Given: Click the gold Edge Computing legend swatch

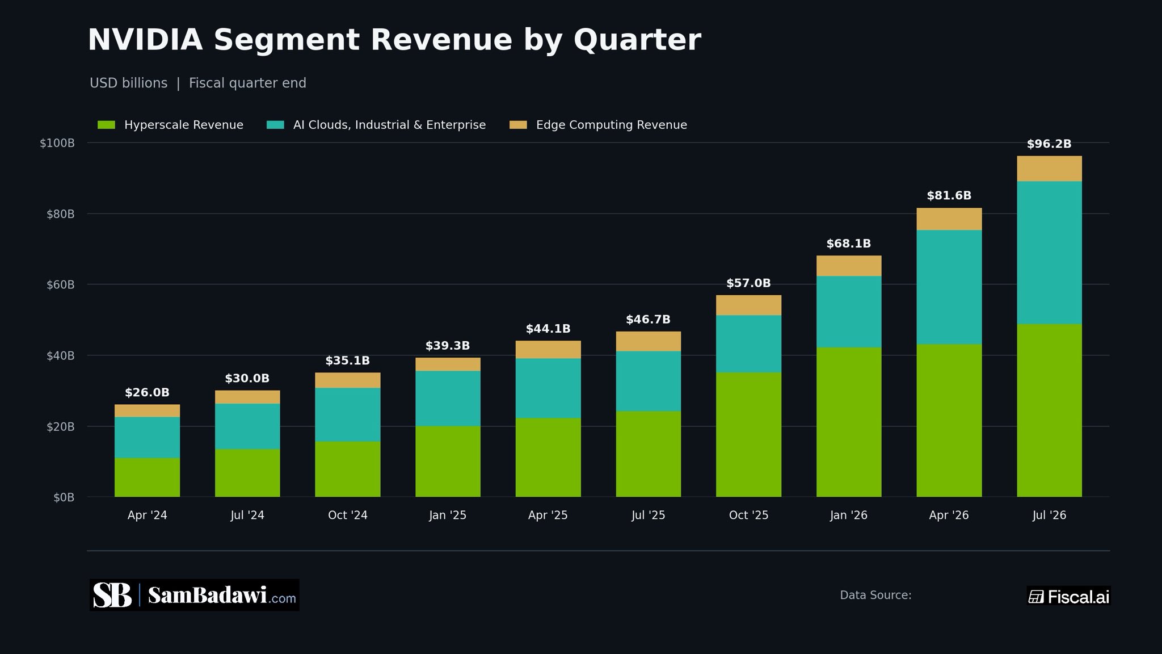Looking at the screenshot, I should (x=518, y=125).
